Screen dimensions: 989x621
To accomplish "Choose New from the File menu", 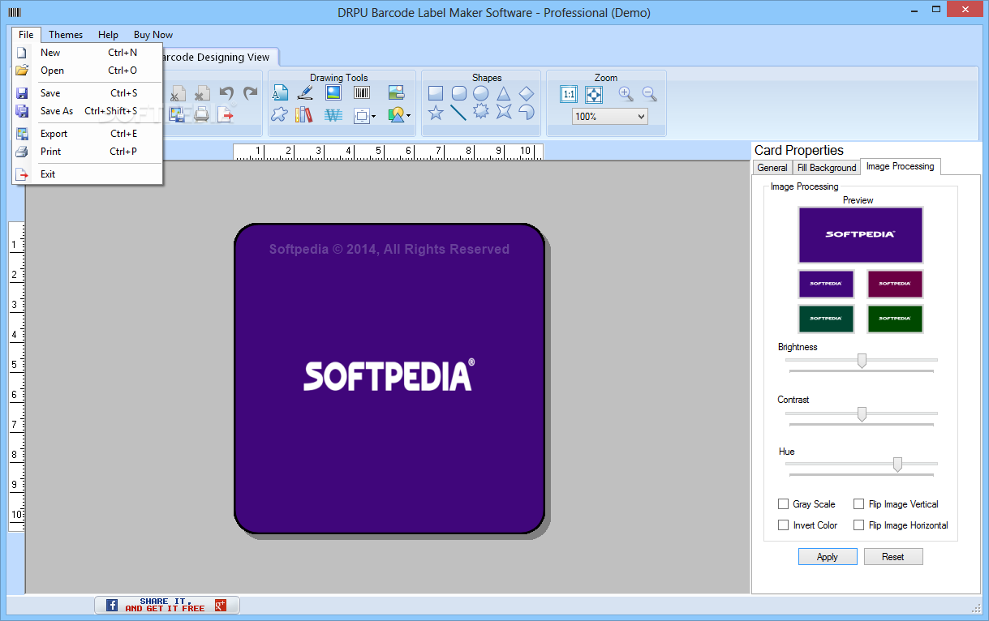I will coord(88,53).
